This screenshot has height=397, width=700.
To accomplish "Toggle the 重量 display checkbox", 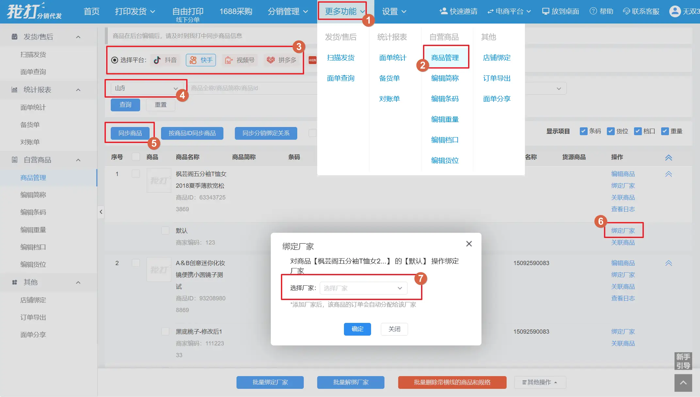I will [x=665, y=131].
